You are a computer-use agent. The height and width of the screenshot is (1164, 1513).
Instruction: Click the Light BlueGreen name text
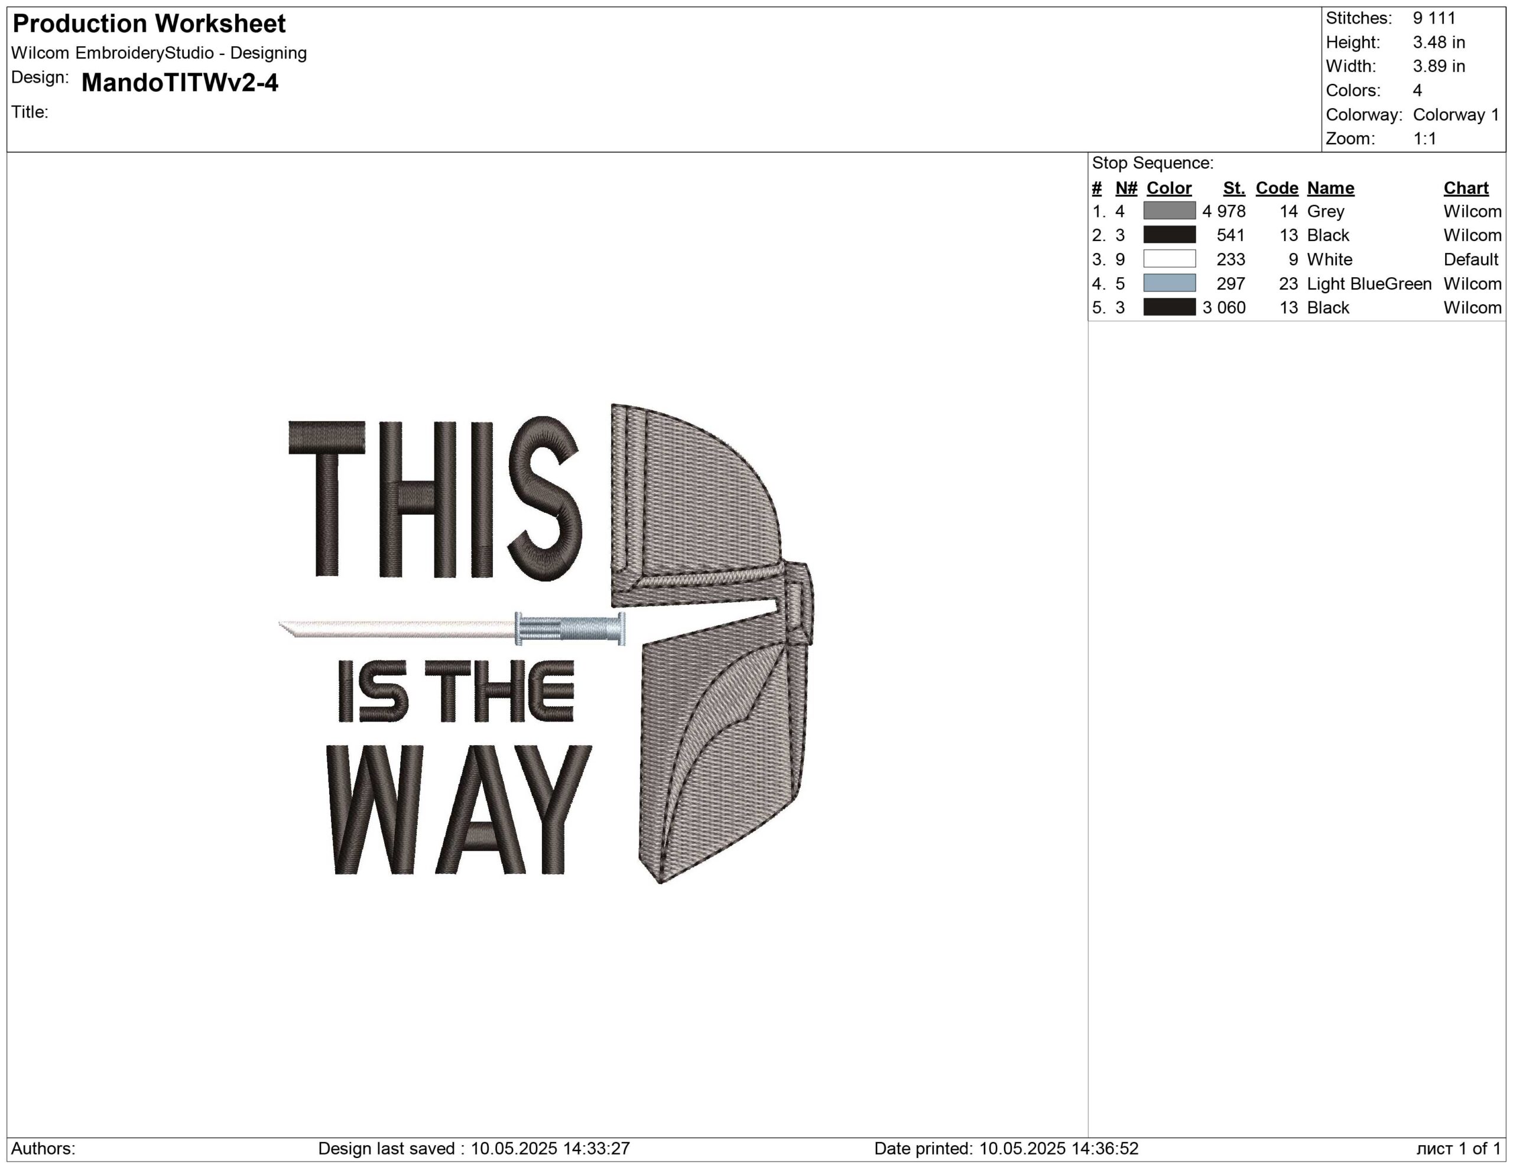(x=1368, y=283)
